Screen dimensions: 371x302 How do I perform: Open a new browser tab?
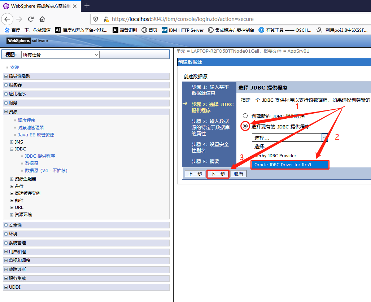pos(87,6)
